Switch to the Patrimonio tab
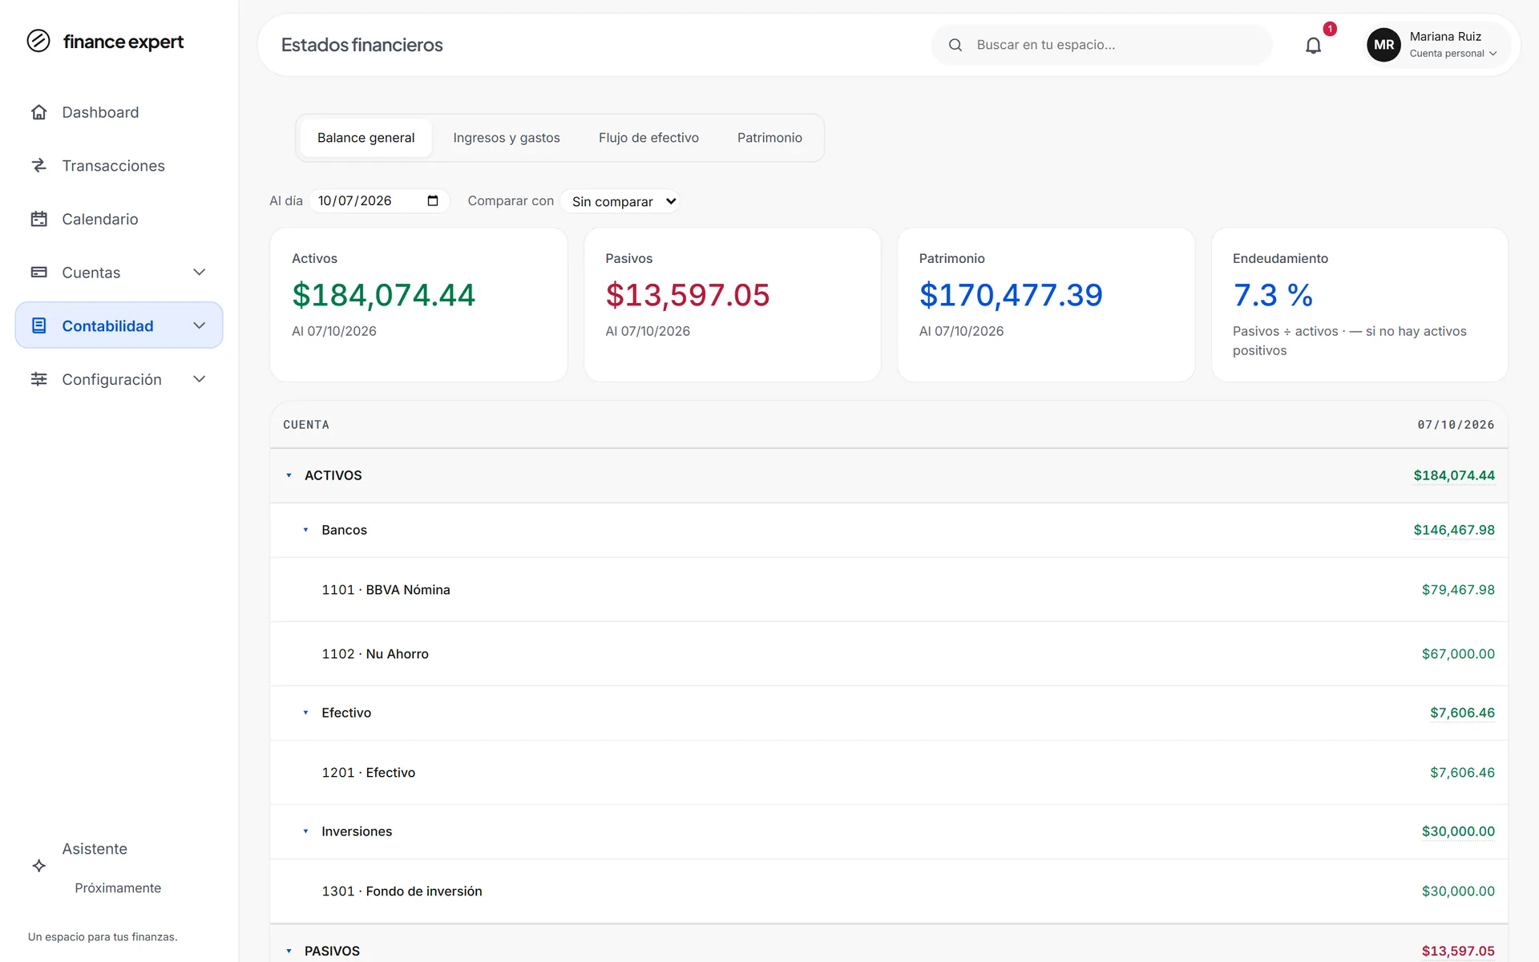 click(769, 138)
